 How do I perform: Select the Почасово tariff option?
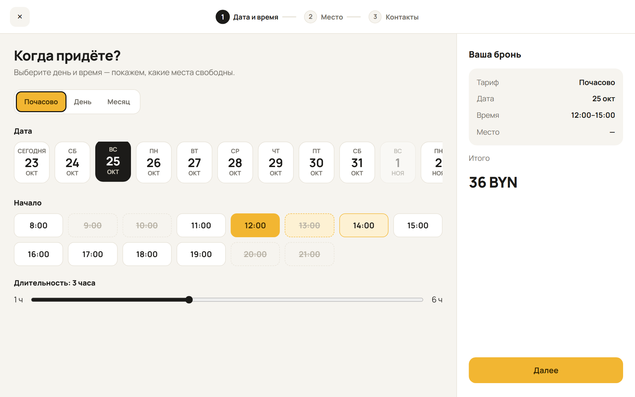click(41, 102)
